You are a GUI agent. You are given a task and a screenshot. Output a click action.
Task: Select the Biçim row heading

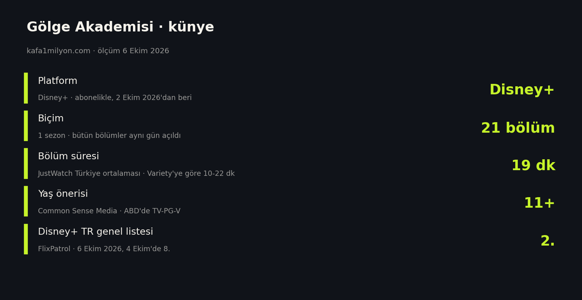[x=51, y=119]
